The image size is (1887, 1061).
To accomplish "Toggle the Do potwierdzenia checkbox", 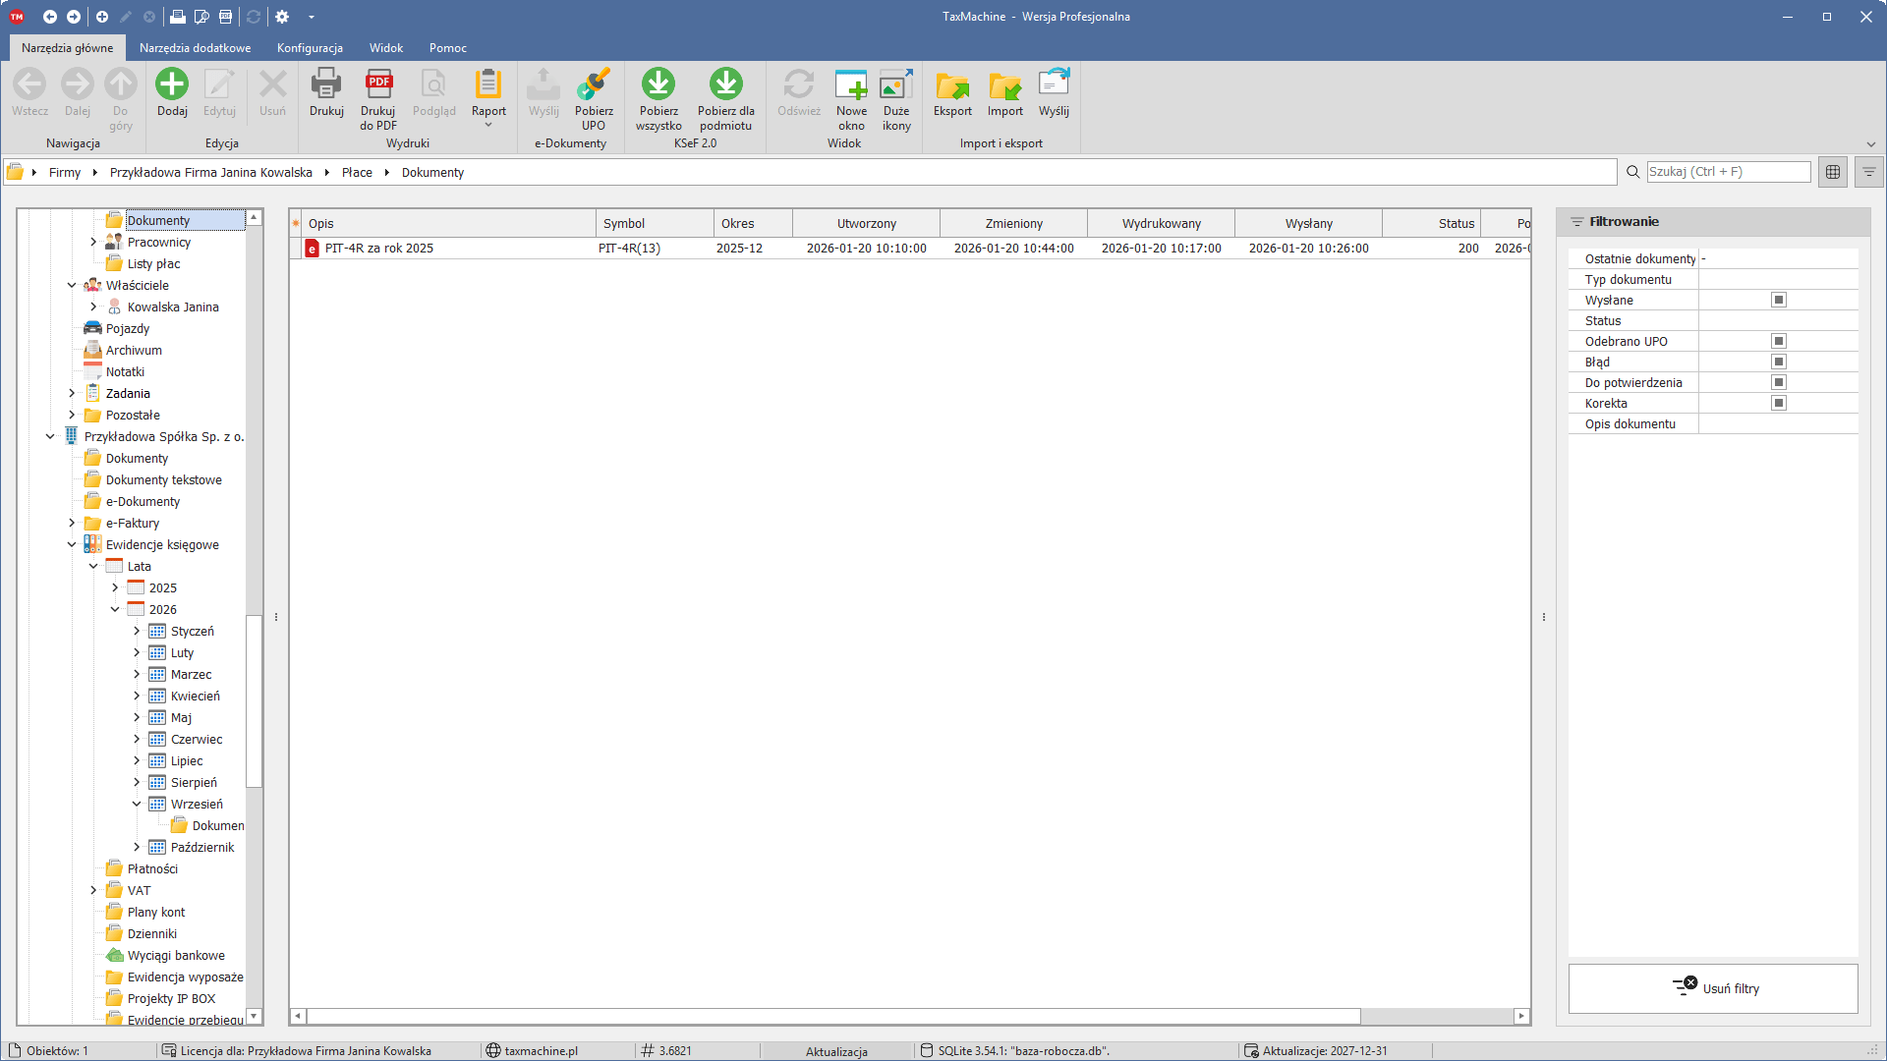I will coord(1779,382).
